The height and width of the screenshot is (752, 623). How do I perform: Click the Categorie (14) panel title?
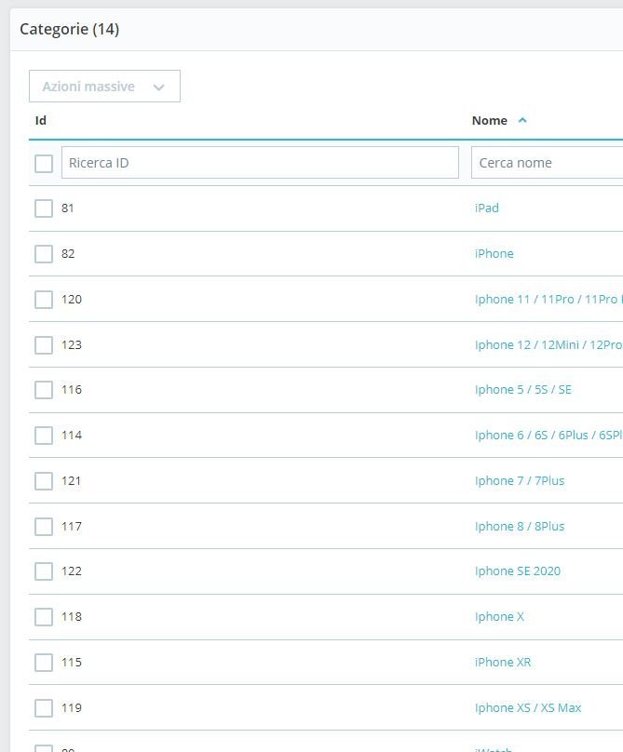[x=70, y=29]
